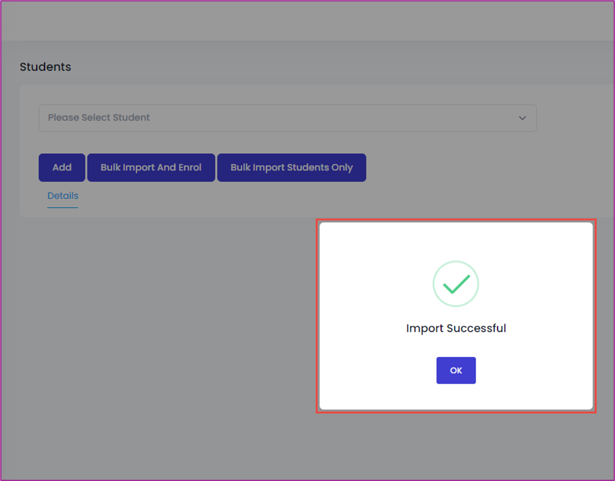The height and width of the screenshot is (481, 615).
Task: Switch to the Details tab
Action: tap(63, 196)
